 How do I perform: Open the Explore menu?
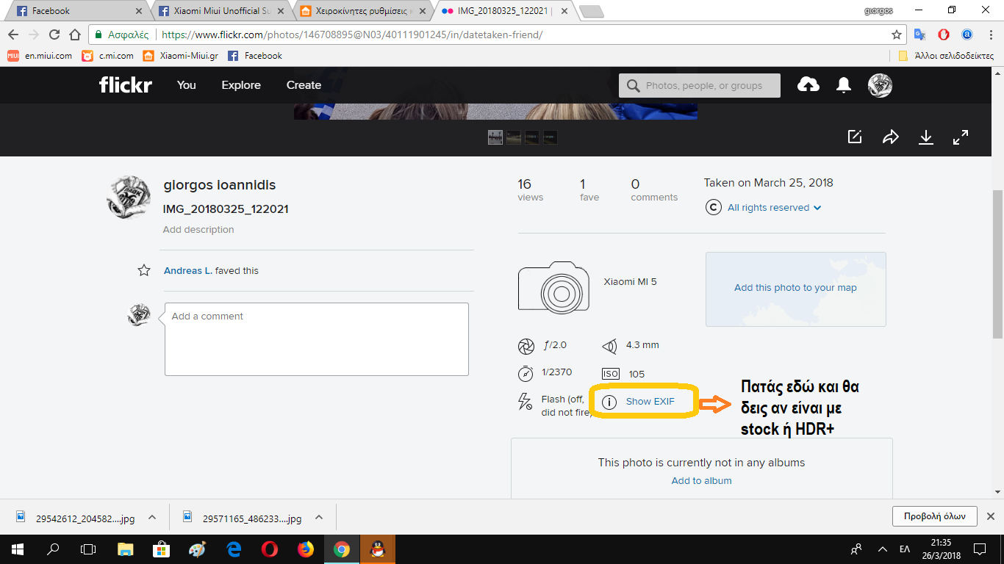(x=241, y=85)
